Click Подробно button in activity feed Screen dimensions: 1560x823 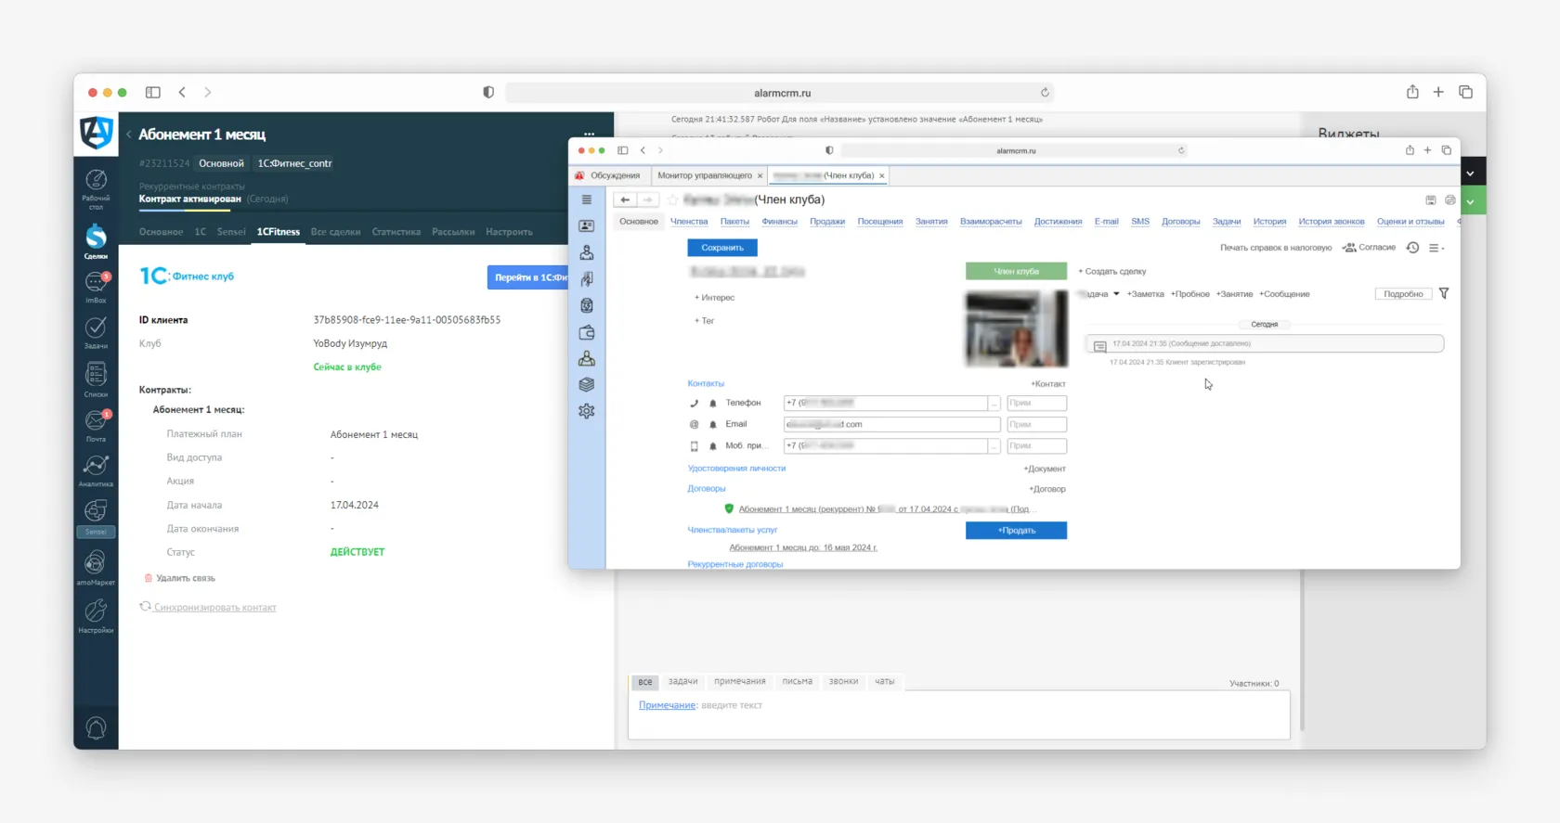pos(1403,294)
